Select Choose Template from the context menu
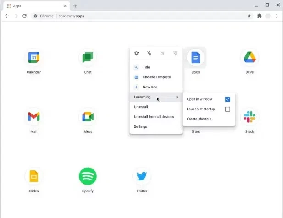 156,77
